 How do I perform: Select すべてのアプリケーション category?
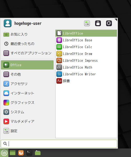click(x=27, y=53)
